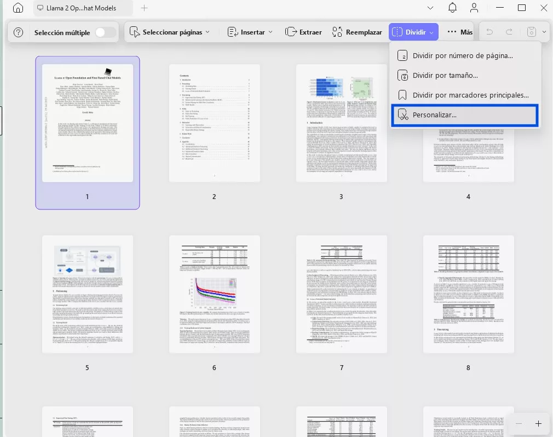This screenshot has height=437, width=553.
Task: Choose Dividir por tamaño
Action: (465, 75)
